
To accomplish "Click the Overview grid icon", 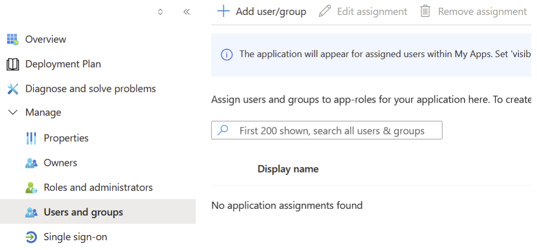I will tap(12, 39).
